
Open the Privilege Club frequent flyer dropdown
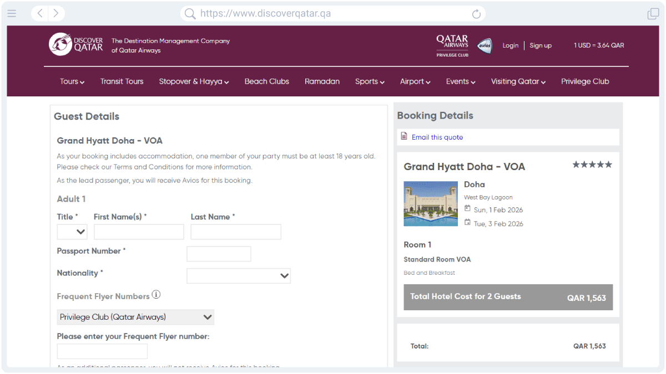[135, 317]
